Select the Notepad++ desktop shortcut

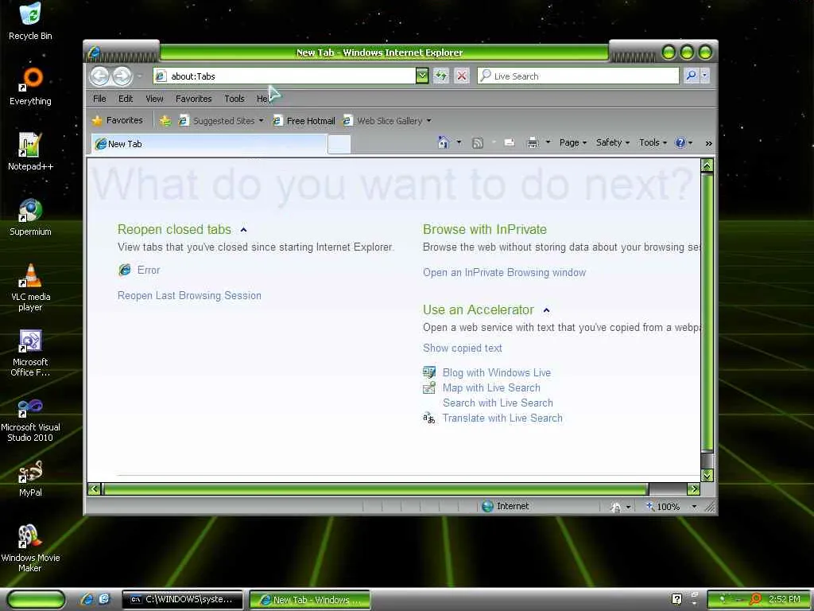(x=31, y=151)
